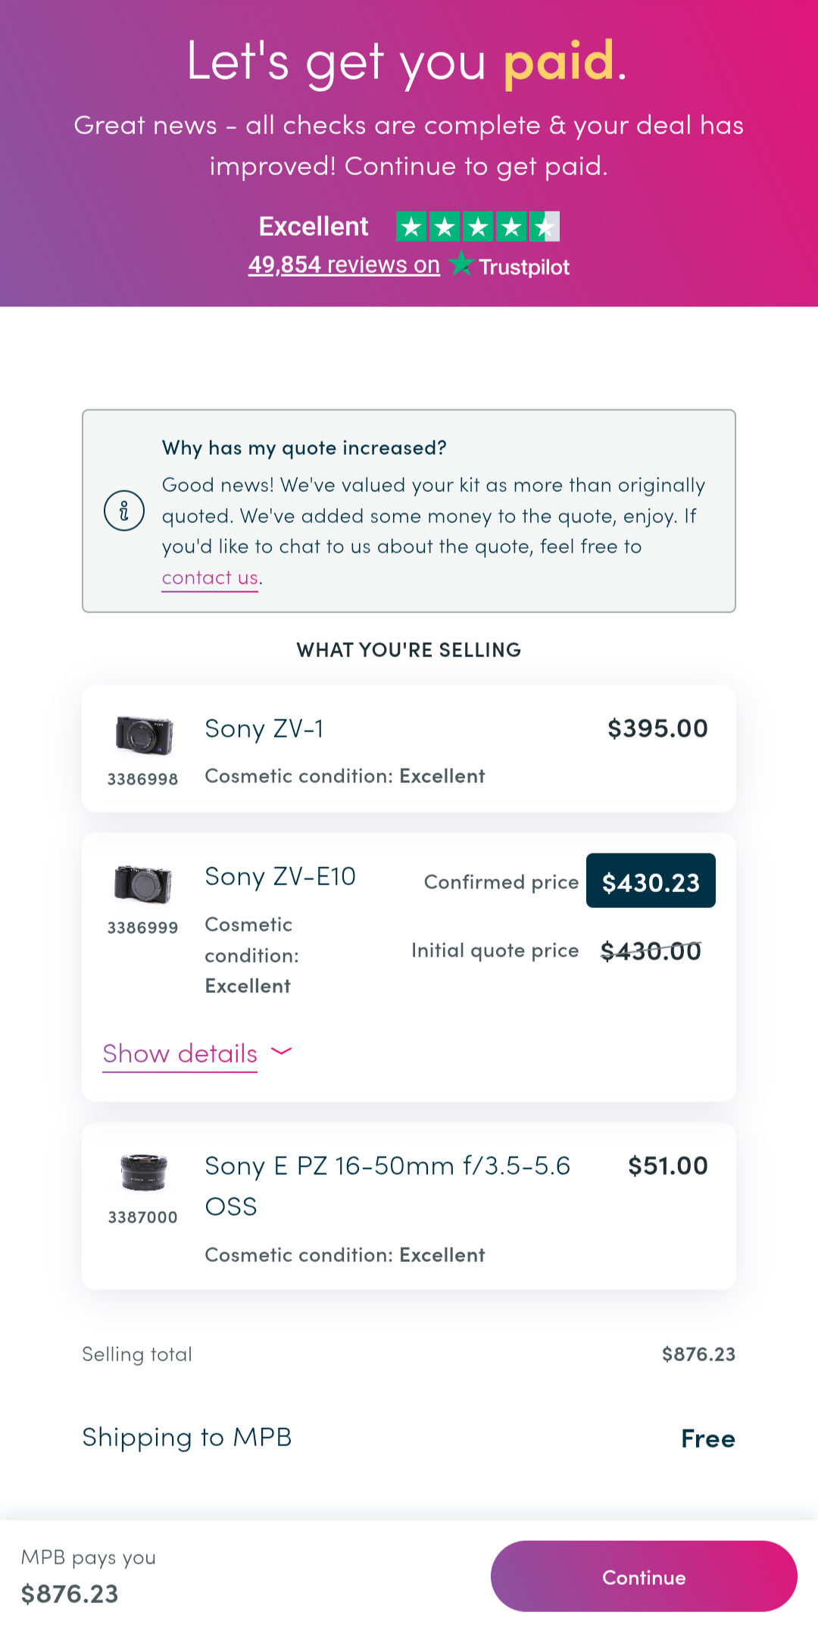818x1628 pixels.
Task: Expand details with the pink chevron arrow
Action: (281, 1051)
